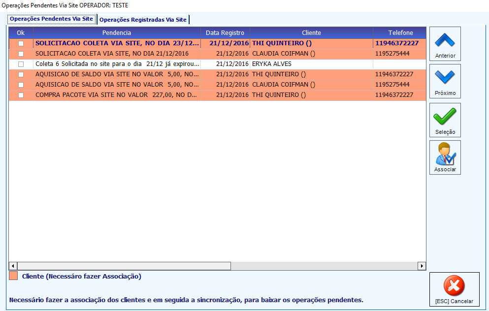
Task: Switch to Operações Registradas Via Site tab
Action: tap(143, 20)
